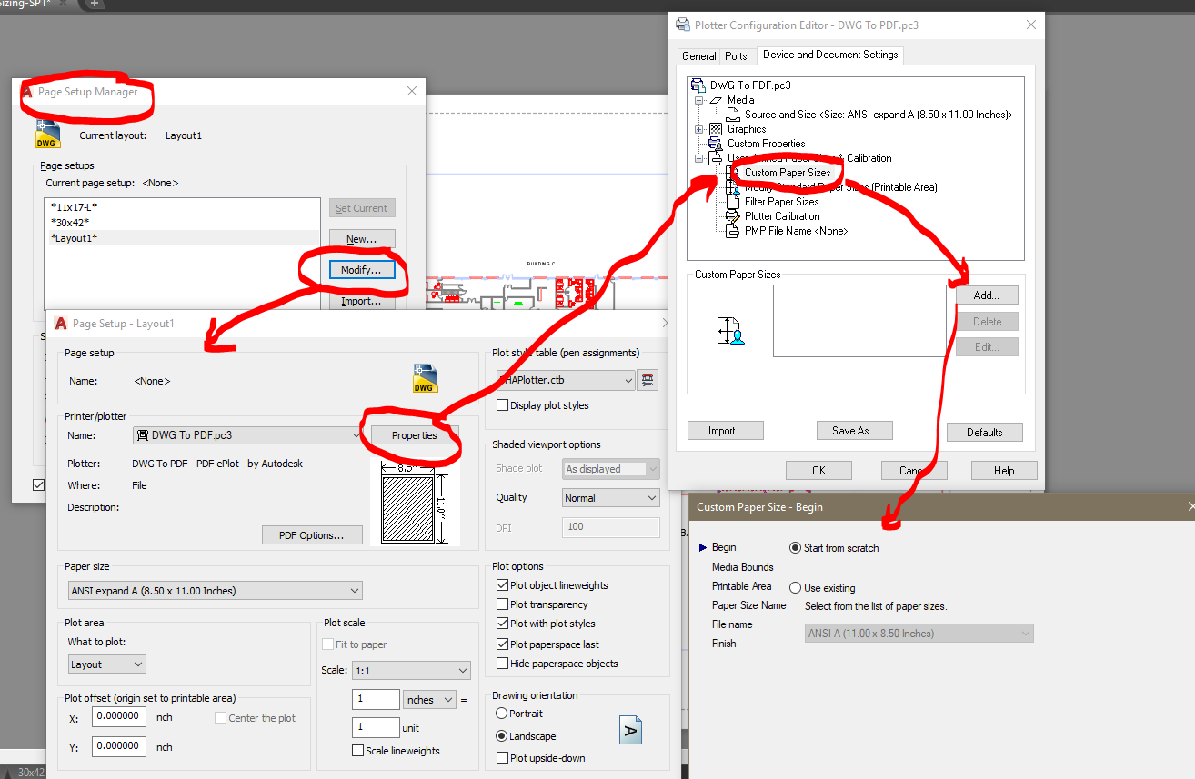Open the Quality dropdown
Image resolution: width=1195 pixels, height=779 pixels.
coord(610,498)
